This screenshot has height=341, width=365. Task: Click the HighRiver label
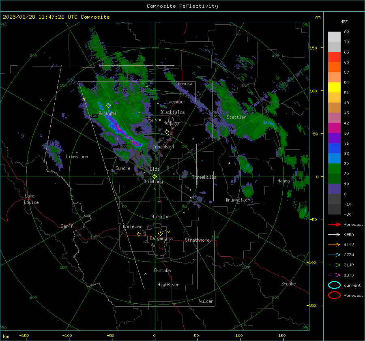(168, 285)
